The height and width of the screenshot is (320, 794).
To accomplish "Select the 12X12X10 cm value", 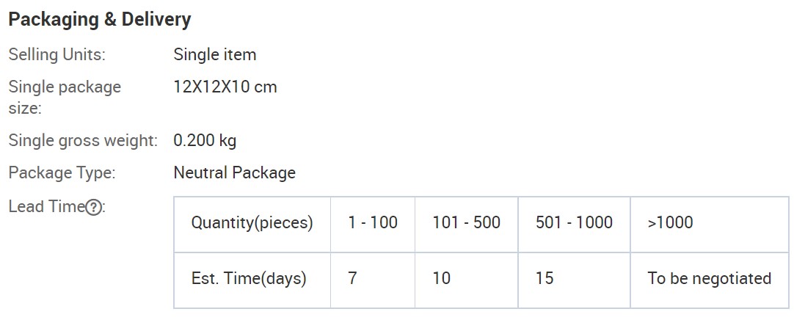I will [x=225, y=87].
